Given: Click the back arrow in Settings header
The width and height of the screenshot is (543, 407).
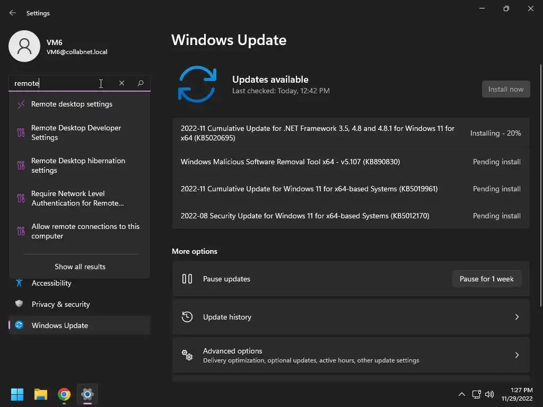Looking at the screenshot, I should coord(13,13).
